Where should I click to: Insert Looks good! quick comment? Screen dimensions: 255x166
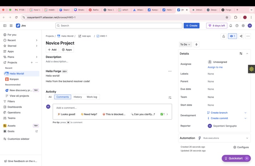coord(66,114)
